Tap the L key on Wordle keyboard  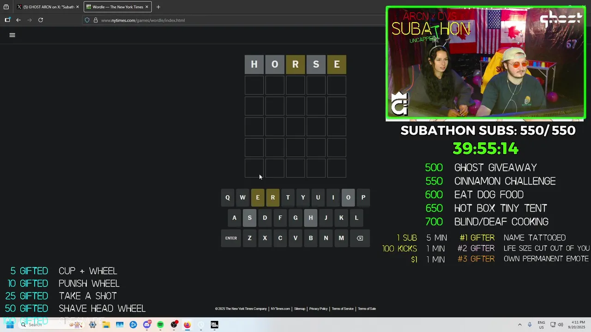356,218
